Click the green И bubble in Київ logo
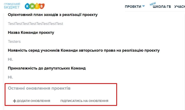This screenshot has height=110, width=185. coord(32,6)
